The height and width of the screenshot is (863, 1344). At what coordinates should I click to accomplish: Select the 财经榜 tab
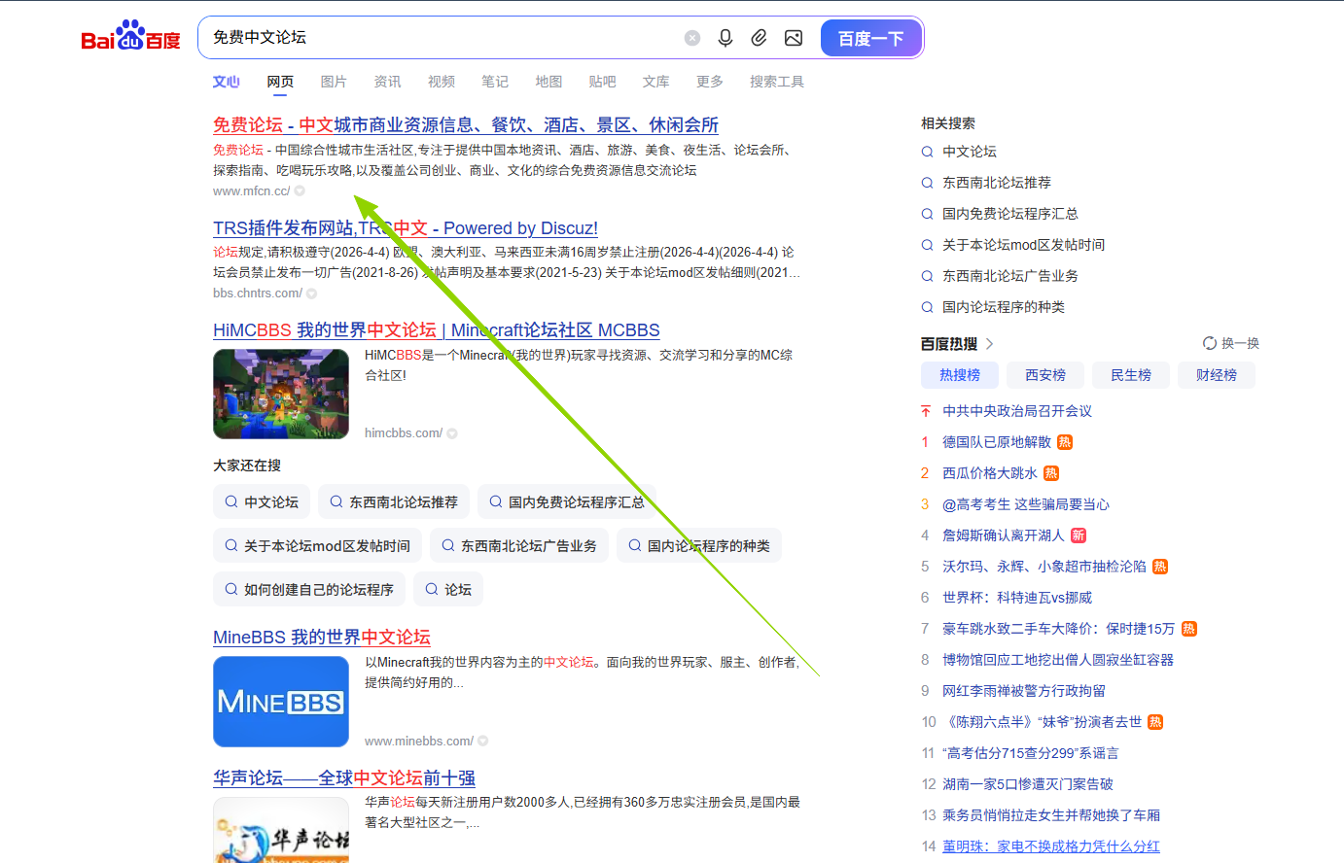click(1217, 375)
